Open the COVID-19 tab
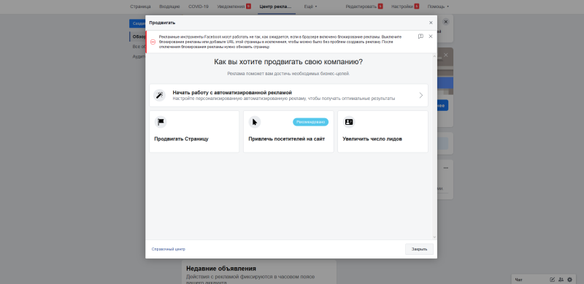Viewport: 584px width, 284px height. click(199, 7)
